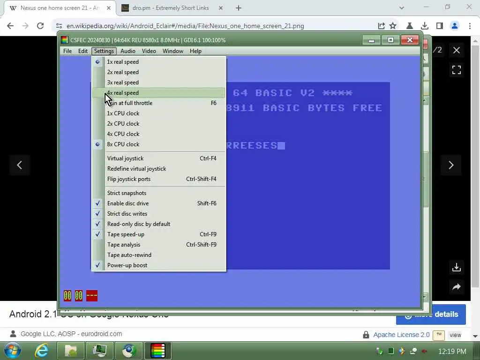Close the Settings menu
The height and width of the screenshot is (360, 480).
point(104,51)
